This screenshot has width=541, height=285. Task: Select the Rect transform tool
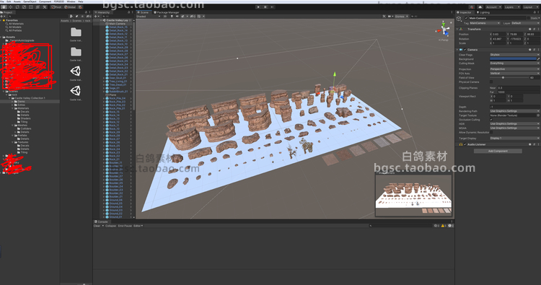[31, 7]
